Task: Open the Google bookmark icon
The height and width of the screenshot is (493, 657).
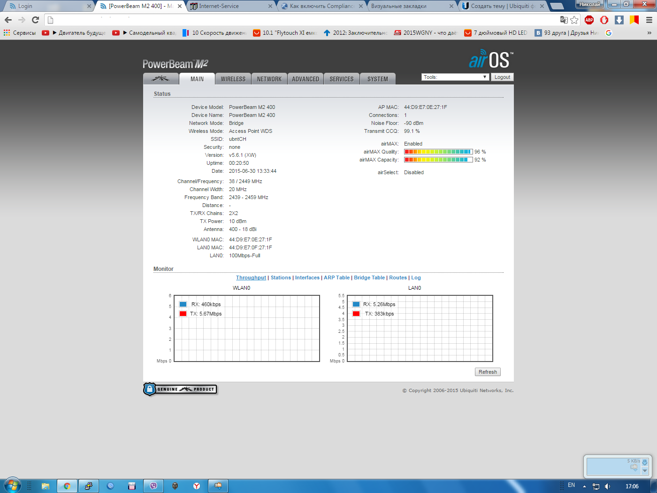Action: click(x=609, y=33)
